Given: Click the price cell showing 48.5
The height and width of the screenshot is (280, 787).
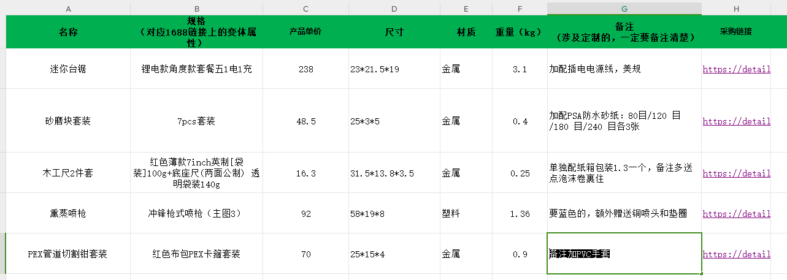Looking at the screenshot, I should (x=305, y=121).
